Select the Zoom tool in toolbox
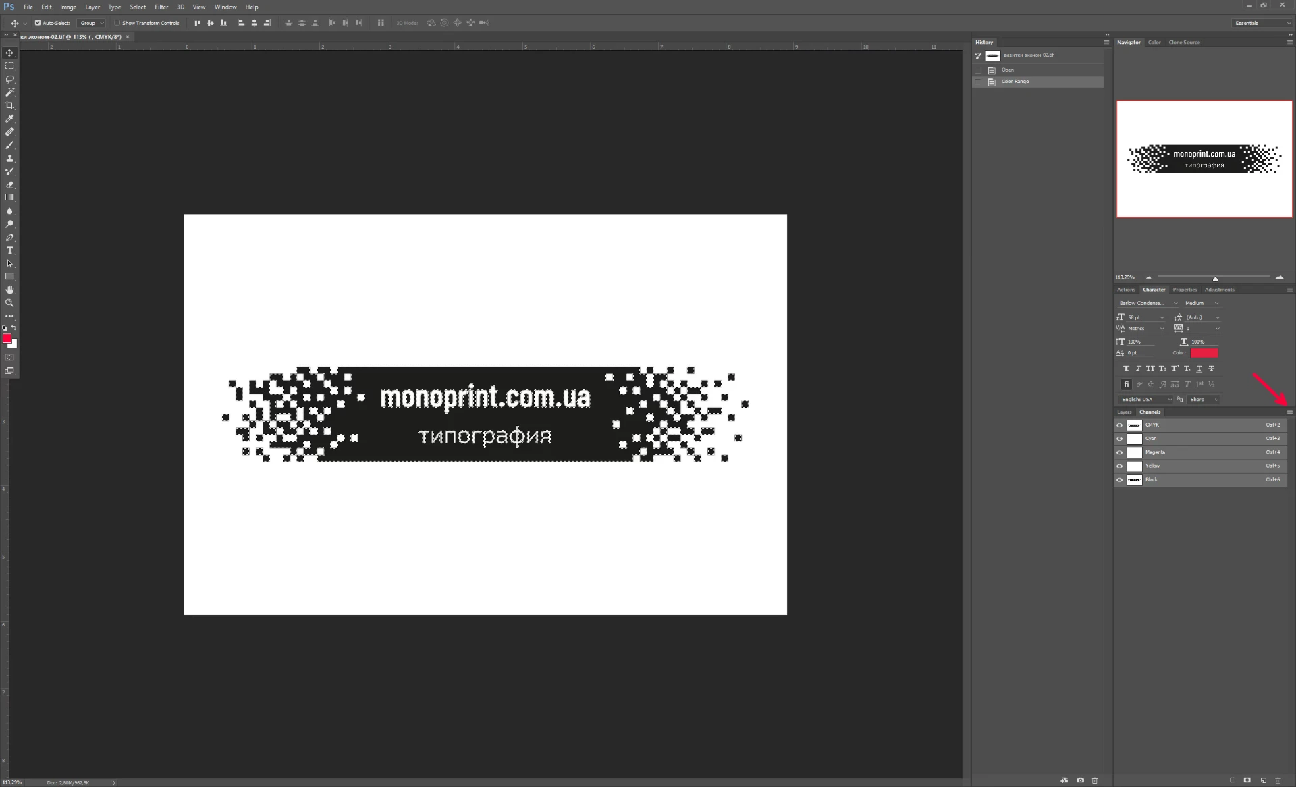 click(x=9, y=303)
